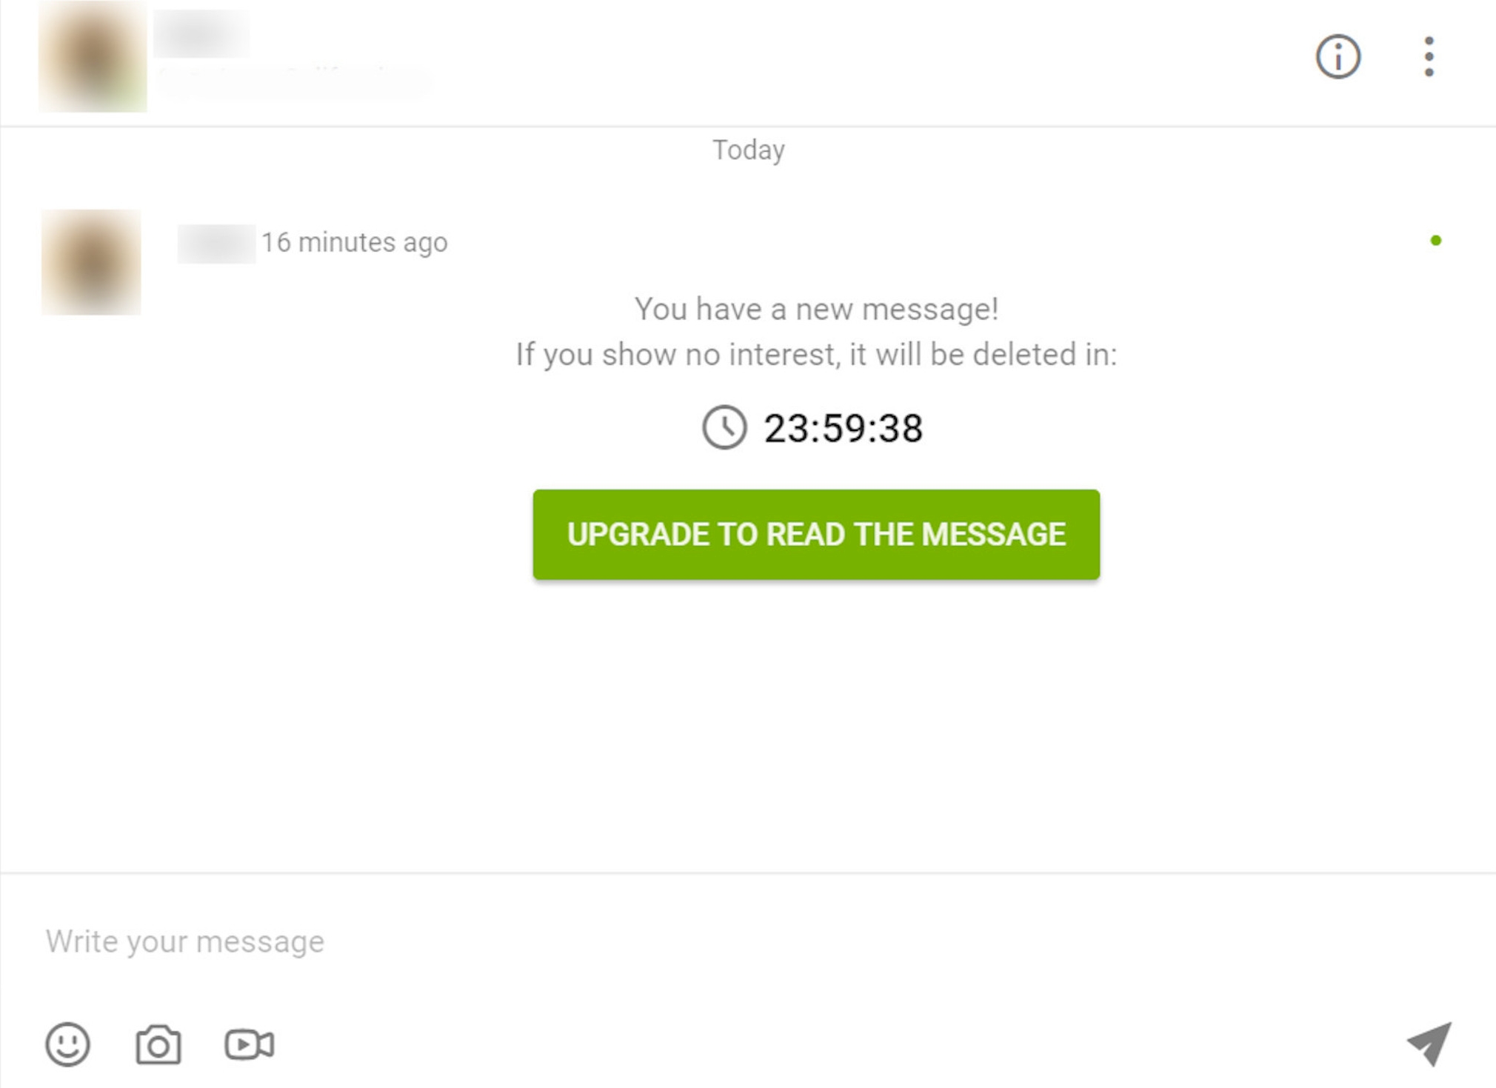Click the 16 minutes ago timestamp
Viewport: 1496px width, 1088px height.
354,242
